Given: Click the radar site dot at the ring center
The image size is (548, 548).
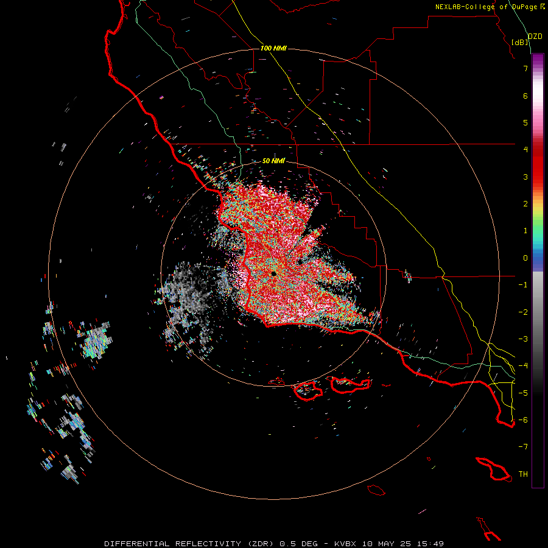Looking at the screenshot, I should point(273,273).
